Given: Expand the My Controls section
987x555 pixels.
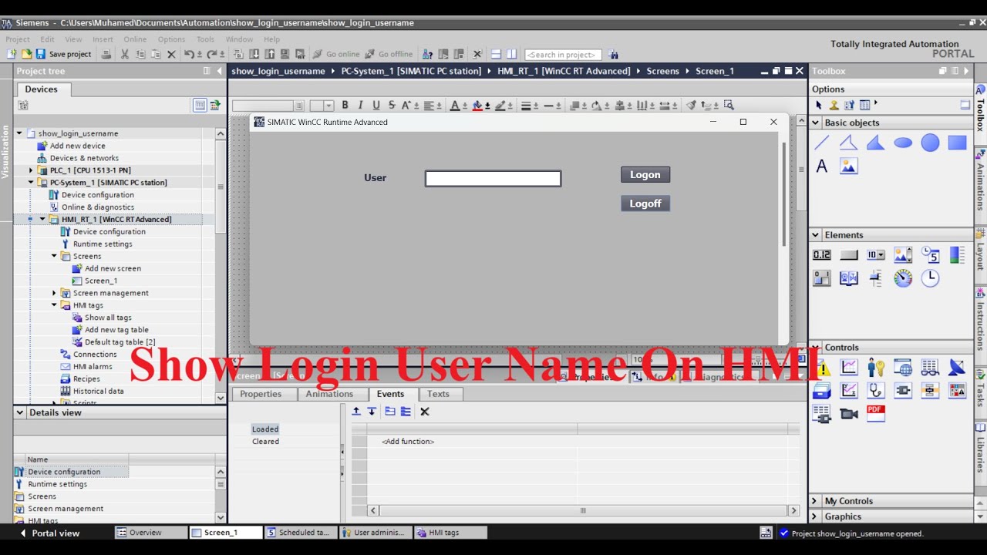Looking at the screenshot, I should click(x=815, y=501).
